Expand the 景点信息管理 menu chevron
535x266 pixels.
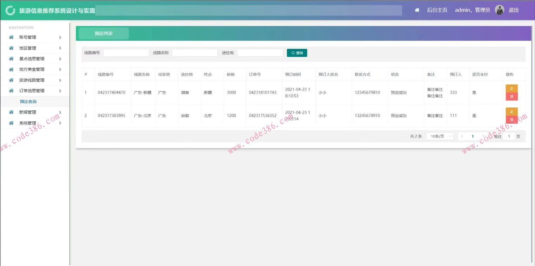coord(60,59)
